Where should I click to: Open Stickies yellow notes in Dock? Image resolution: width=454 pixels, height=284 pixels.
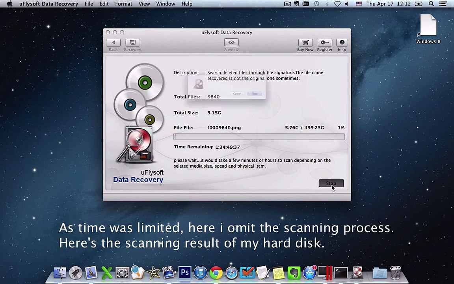[279, 273]
